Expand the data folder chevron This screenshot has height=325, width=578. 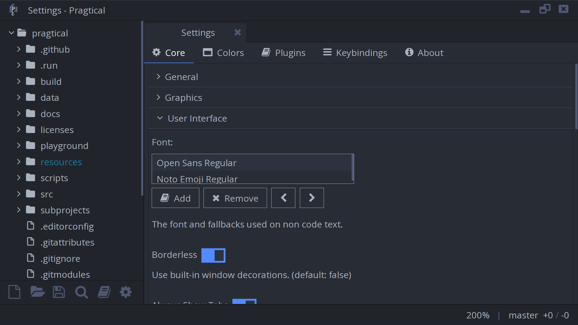[x=19, y=97]
